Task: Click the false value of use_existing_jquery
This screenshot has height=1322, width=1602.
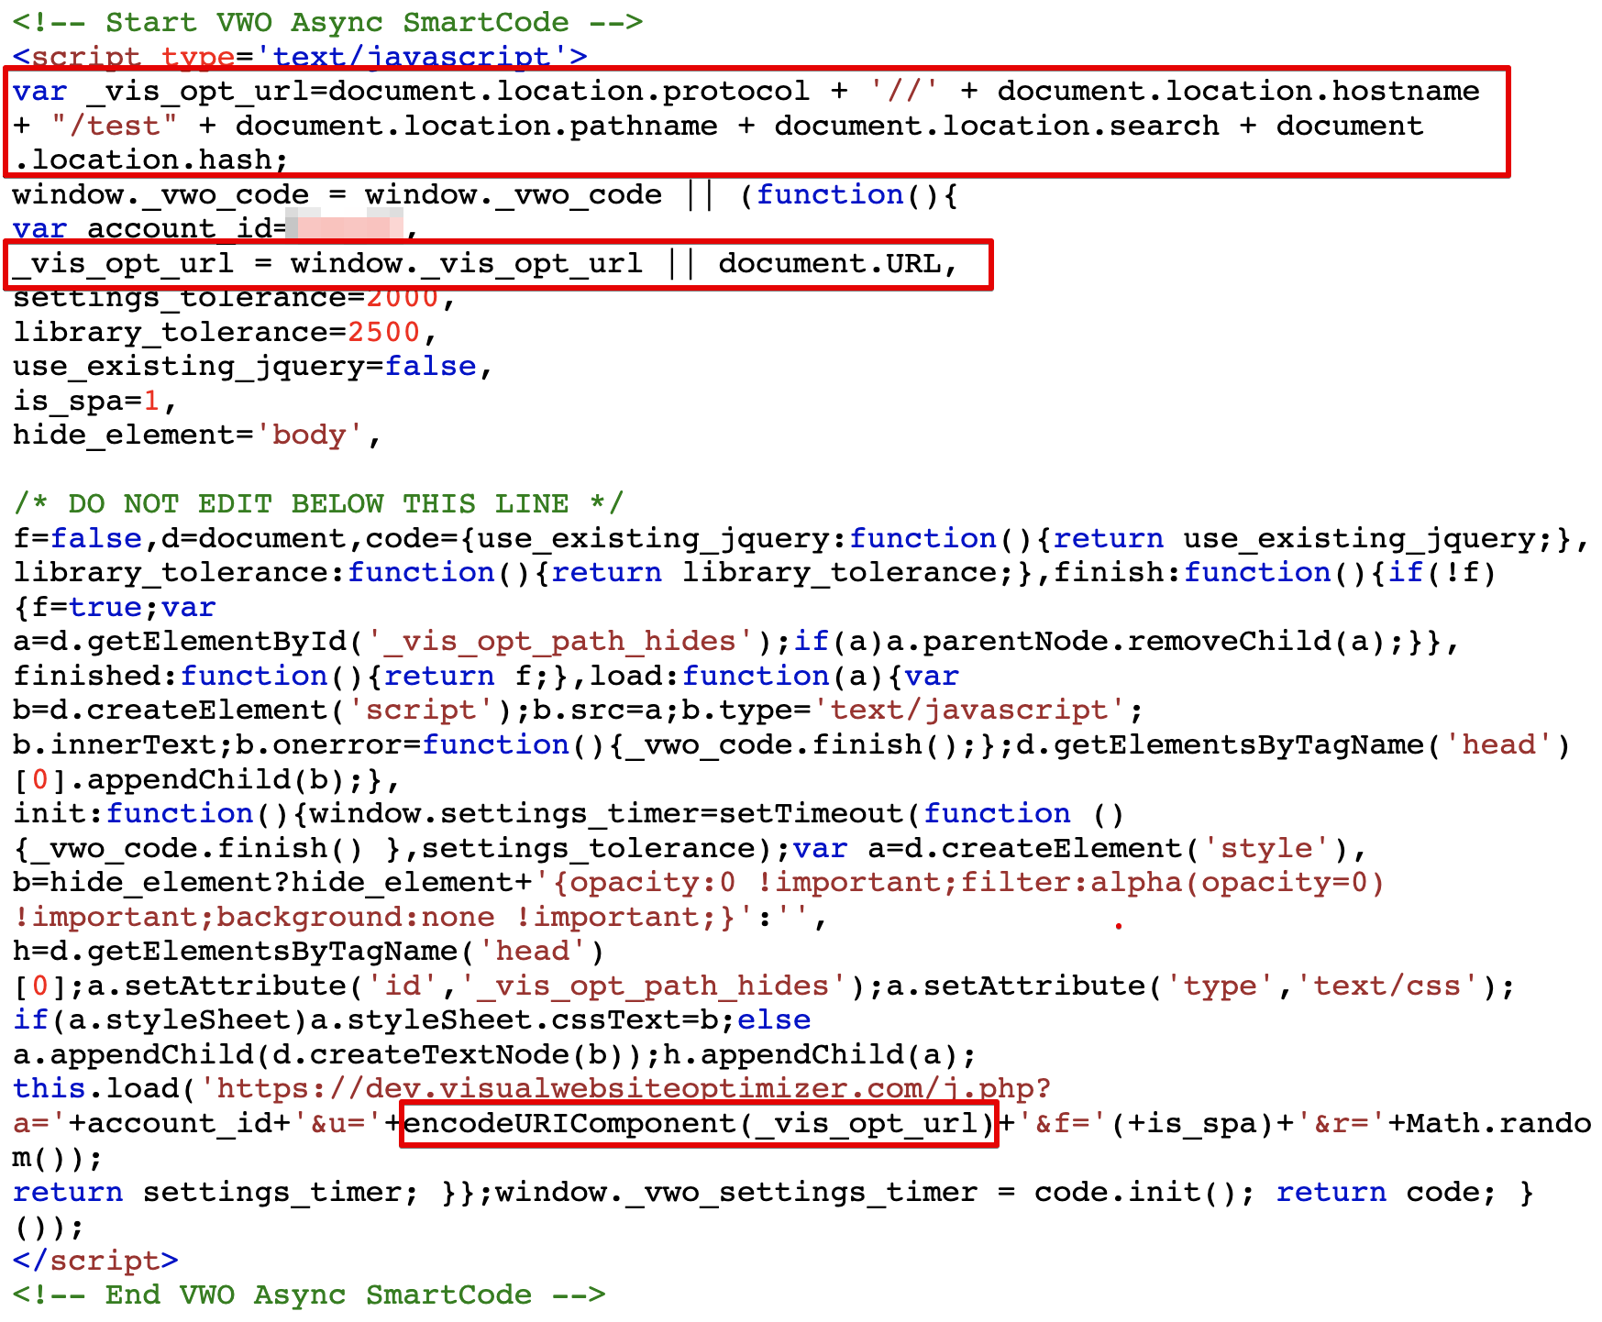Action: pos(430,366)
